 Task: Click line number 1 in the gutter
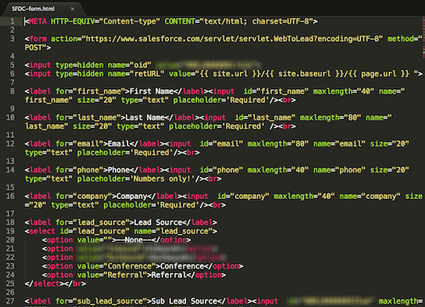[x=12, y=21]
